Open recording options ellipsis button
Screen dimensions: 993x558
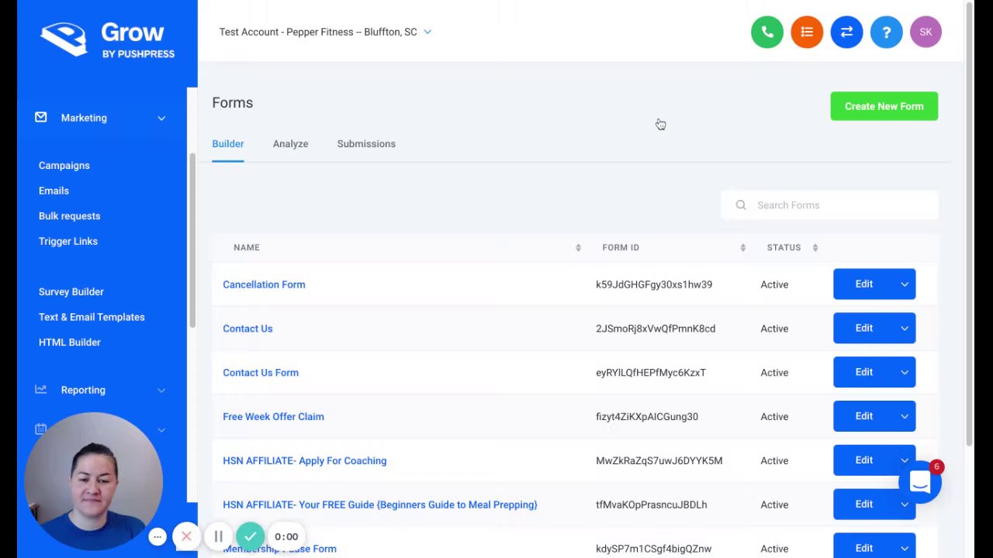pyautogui.click(x=157, y=536)
